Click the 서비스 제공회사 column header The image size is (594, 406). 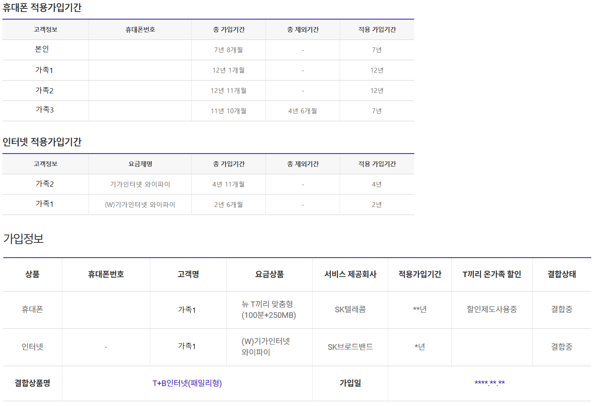tap(350, 274)
